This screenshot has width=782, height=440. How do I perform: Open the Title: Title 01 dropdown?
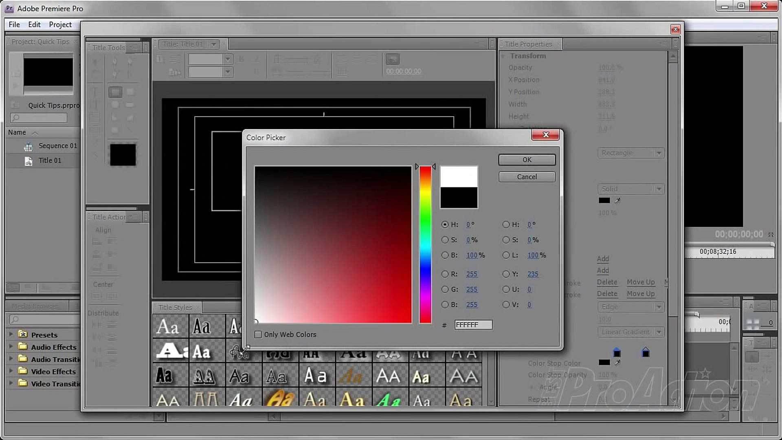click(x=213, y=44)
